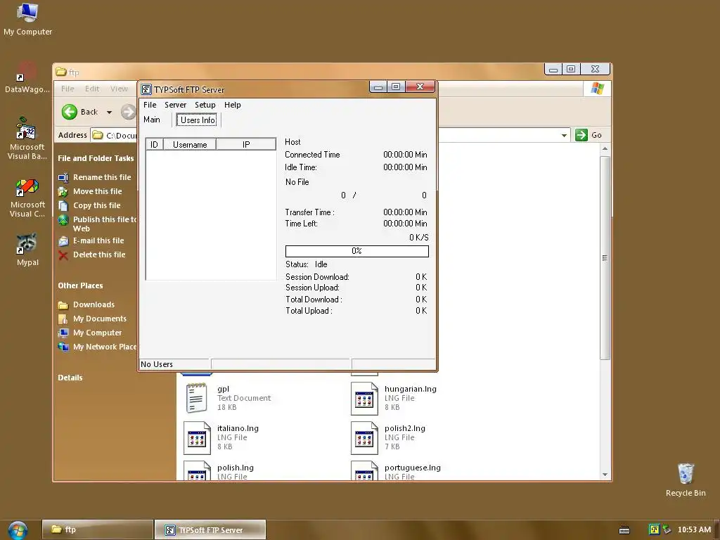The height and width of the screenshot is (540, 720).
Task: Select the portuguese.lng file icon
Action: (364, 470)
